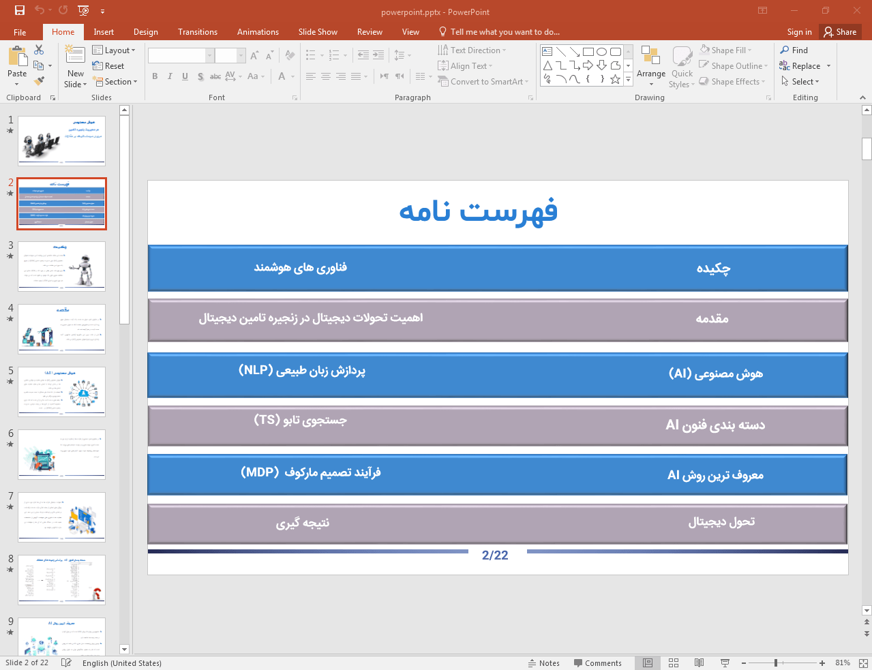Open the Text Direction dropdown
Viewport: 872px width, 670px height.
tap(472, 50)
